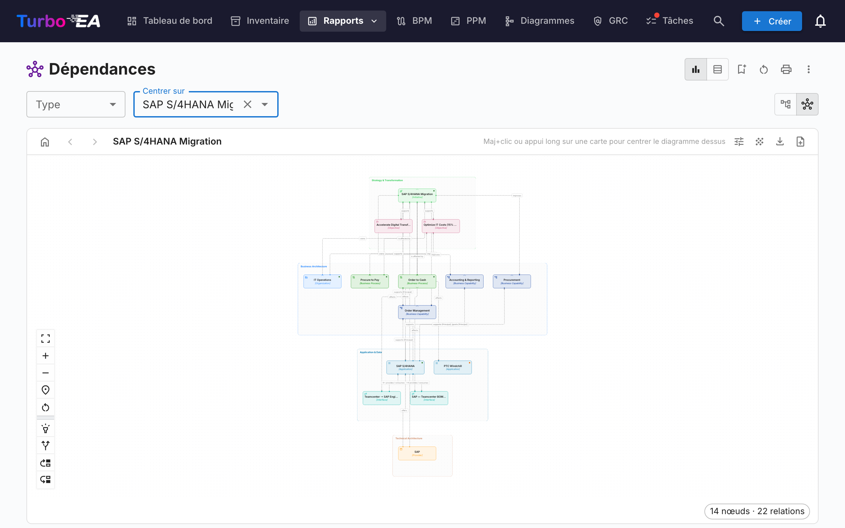Click the Procure to Pay process card

pyautogui.click(x=370, y=281)
